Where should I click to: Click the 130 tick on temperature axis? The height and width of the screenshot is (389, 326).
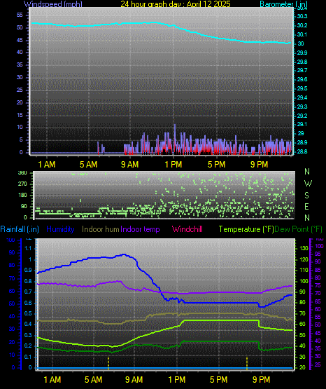(304, 248)
